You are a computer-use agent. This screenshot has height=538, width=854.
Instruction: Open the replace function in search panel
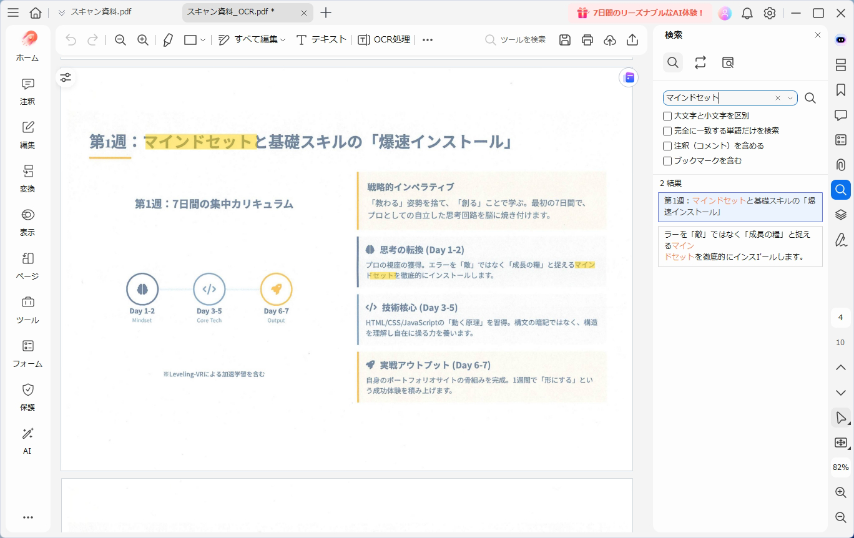click(700, 62)
